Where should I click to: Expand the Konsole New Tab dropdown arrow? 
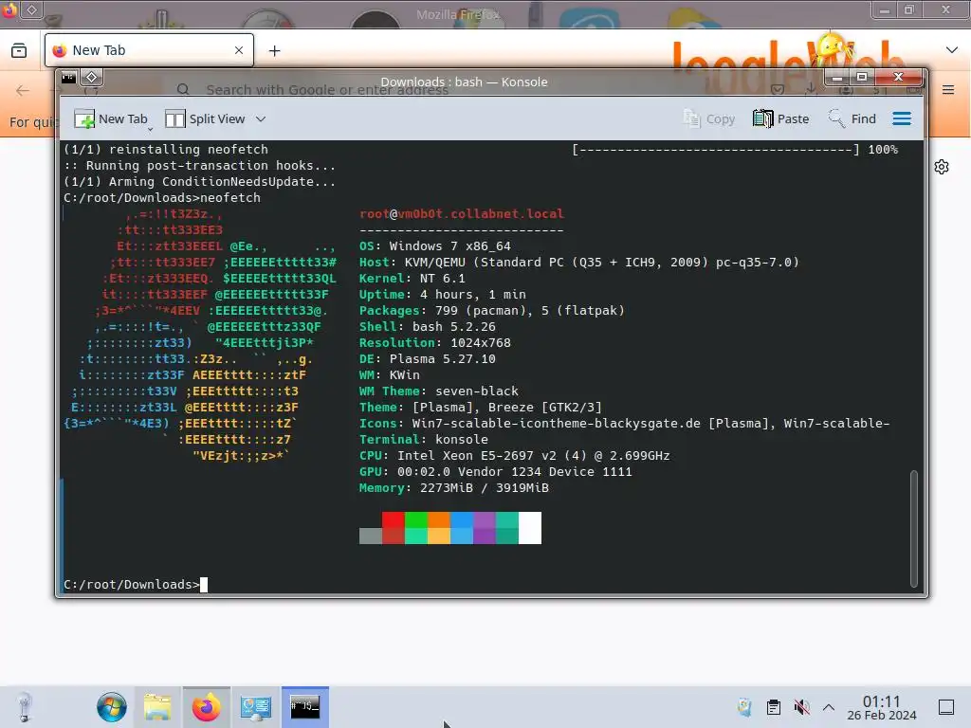(151, 129)
